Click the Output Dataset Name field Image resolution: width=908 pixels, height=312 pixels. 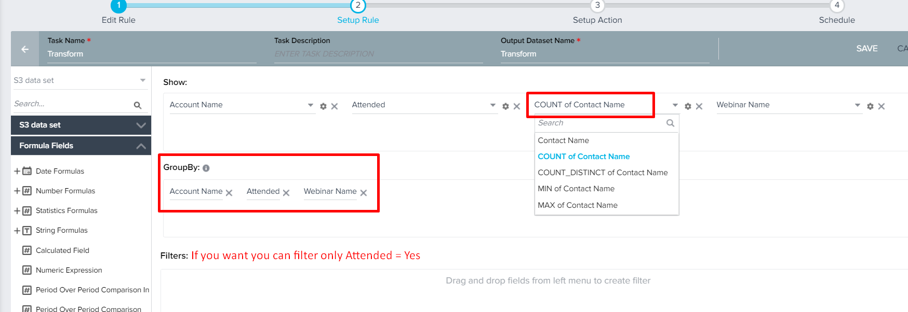605,54
